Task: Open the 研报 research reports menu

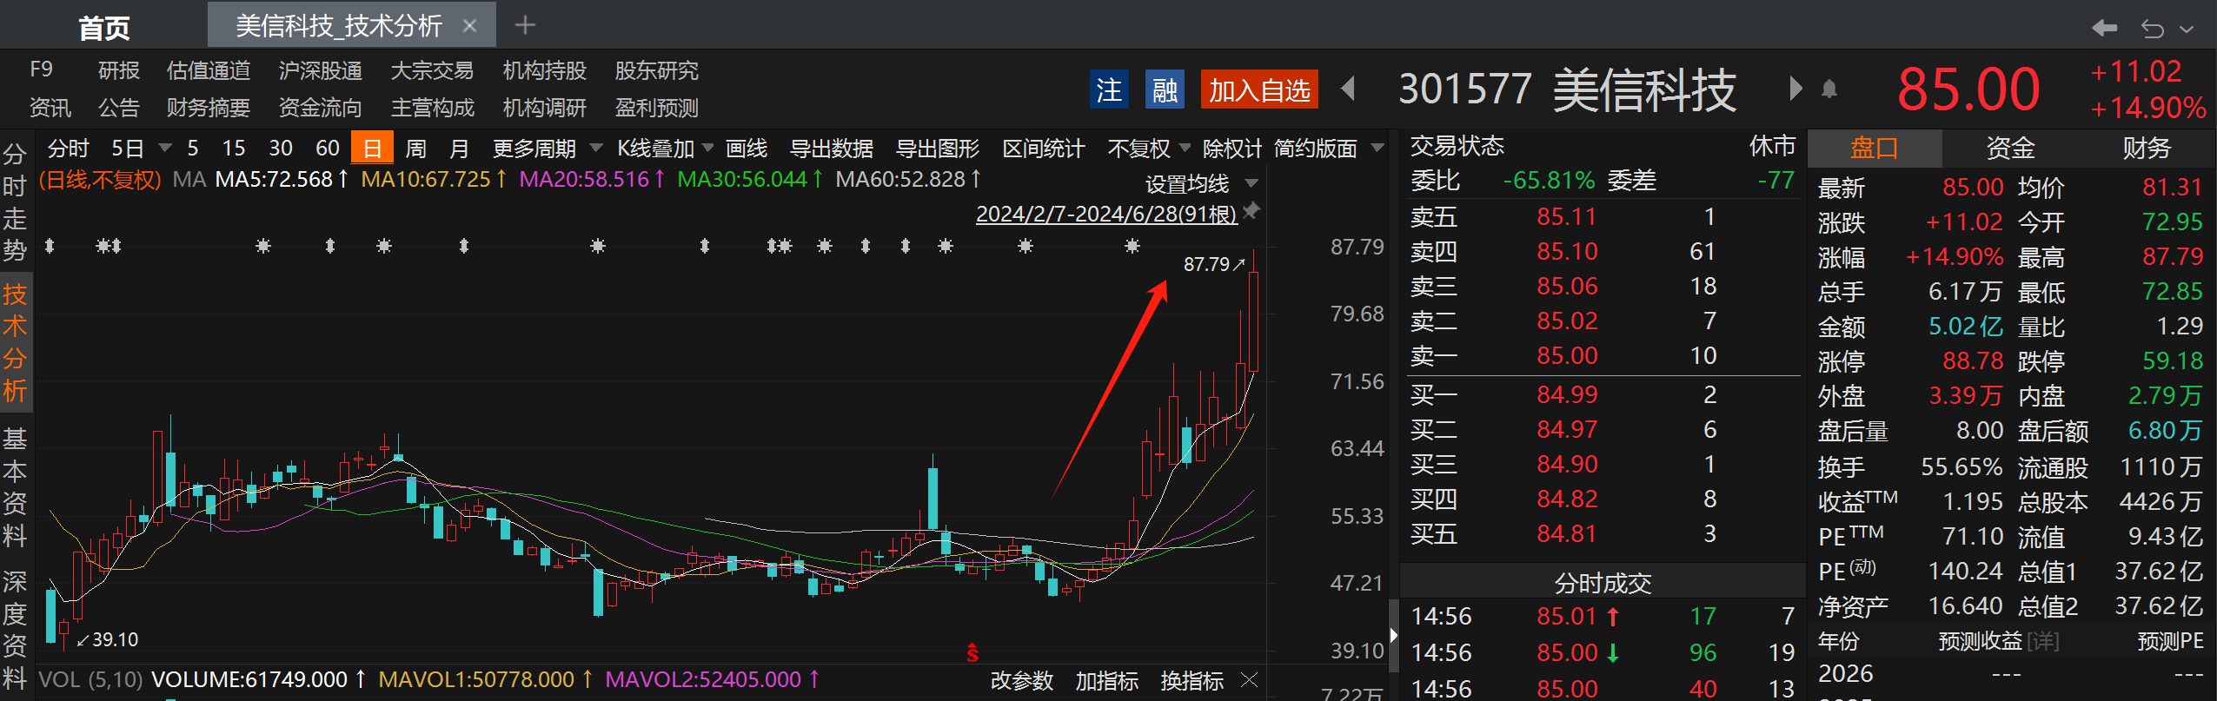Action: pos(119,70)
